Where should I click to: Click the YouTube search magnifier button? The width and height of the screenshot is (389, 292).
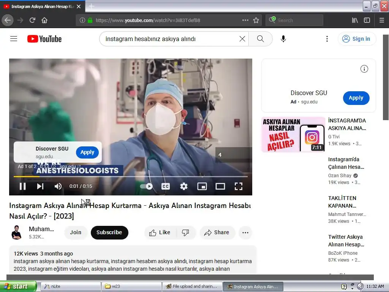(x=261, y=39)
